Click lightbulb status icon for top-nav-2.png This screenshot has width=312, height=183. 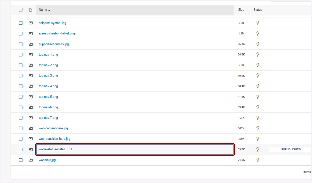(x=258, y=65)
